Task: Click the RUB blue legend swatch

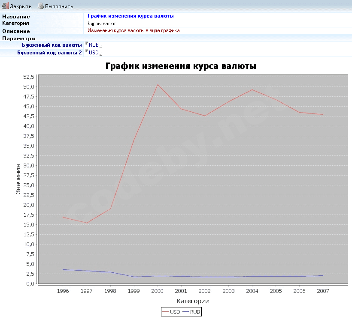Action: click(x=185, y=312)
